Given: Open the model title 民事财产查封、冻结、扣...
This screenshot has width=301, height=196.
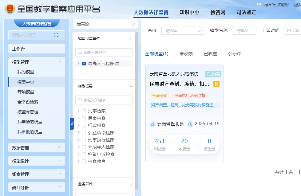Looking at the screenshot, I should [179, 84].
